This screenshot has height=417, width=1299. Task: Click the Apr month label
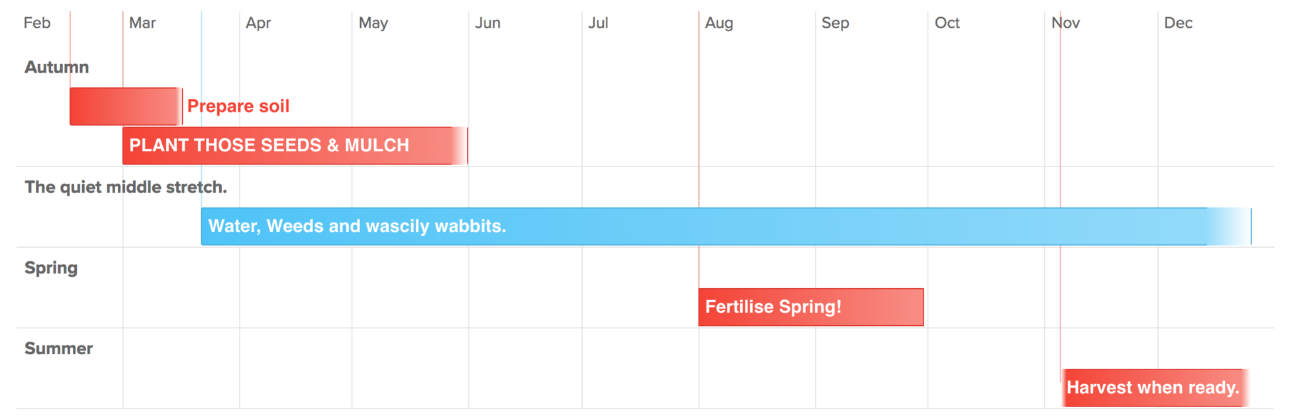tap(258, 23)
